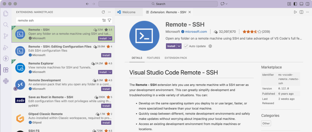Go forward with the right arrow
Image resolution: width=312 pixels, height=132 pixels.
click(94, 4)
